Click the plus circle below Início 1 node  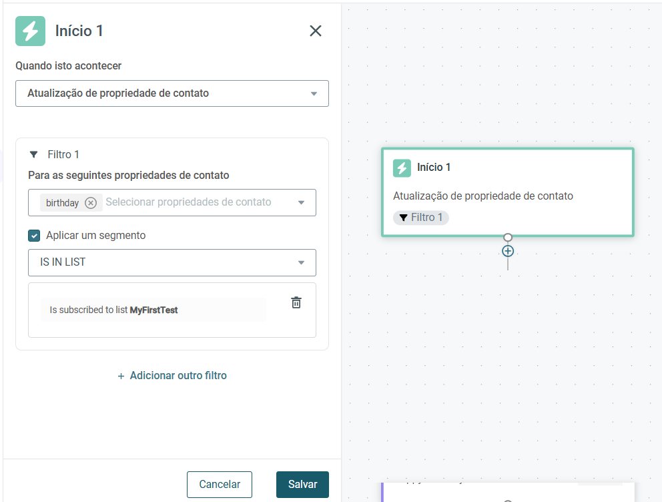pyautogui.click(x=508, y=251)
